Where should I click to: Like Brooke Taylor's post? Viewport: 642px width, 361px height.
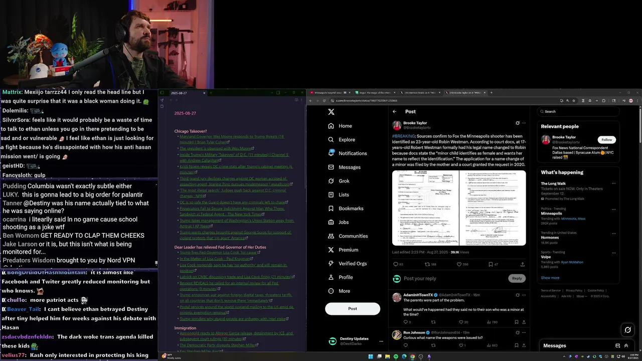[459, 264]
